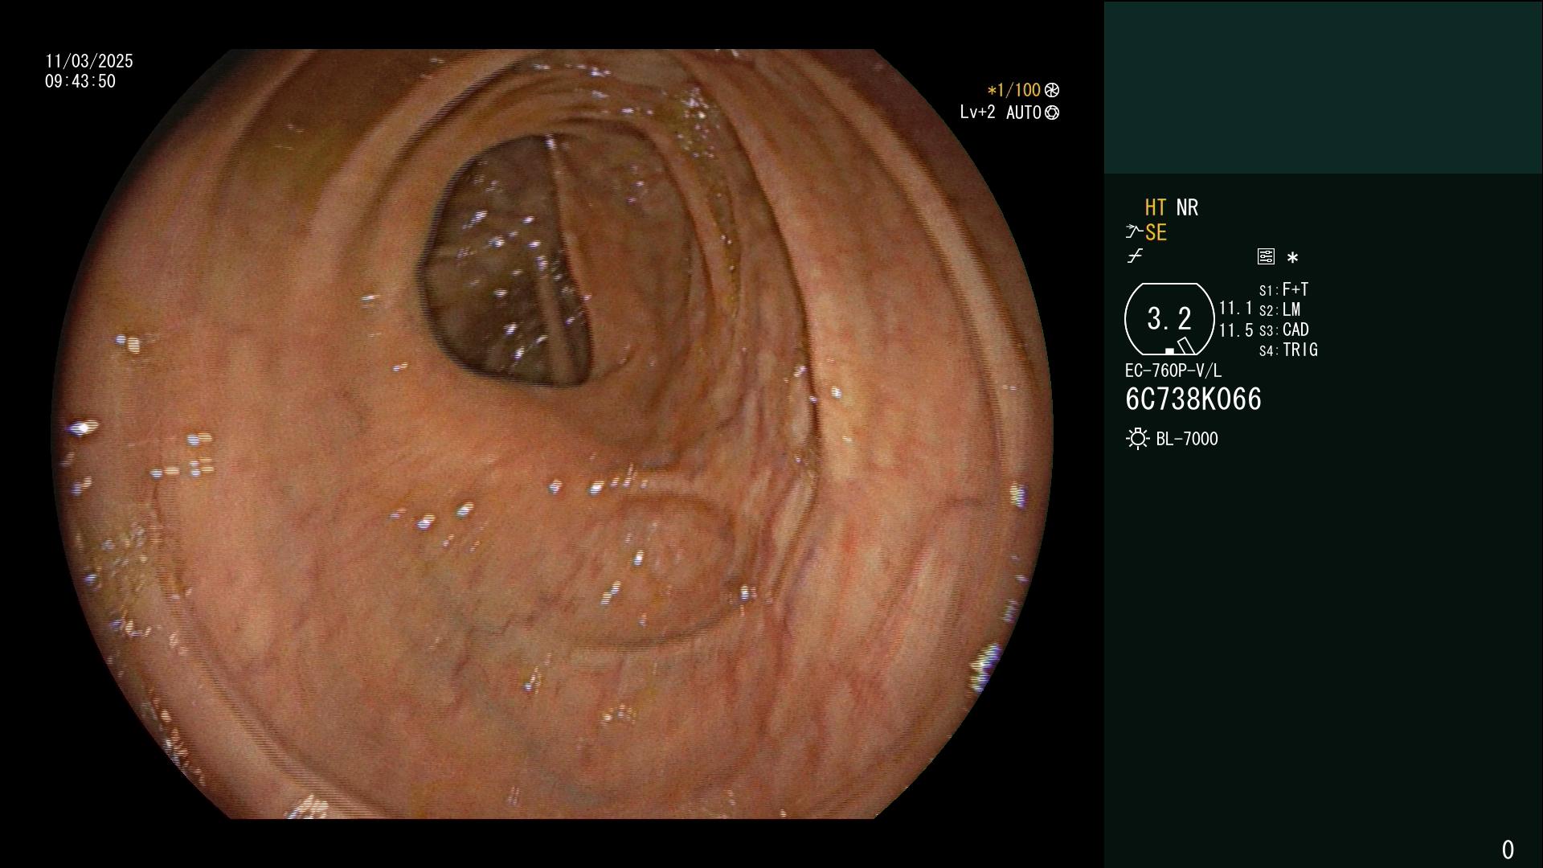Image resolution: width=1543 pixels, height=868 pixels.
Task: Select the SE emphasis label
Action: tap(1156, 233)
